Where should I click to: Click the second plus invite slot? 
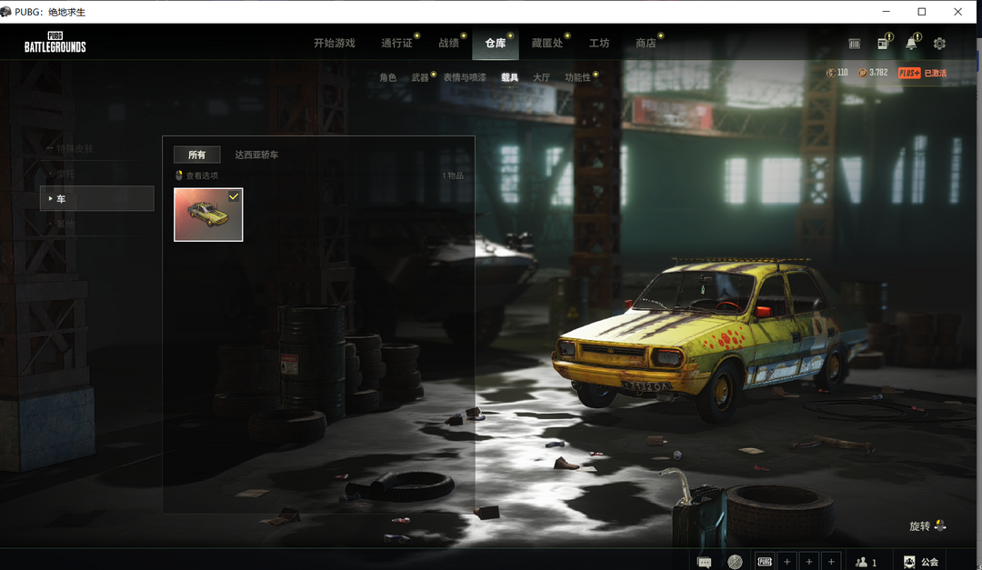[x=809, y=562]
